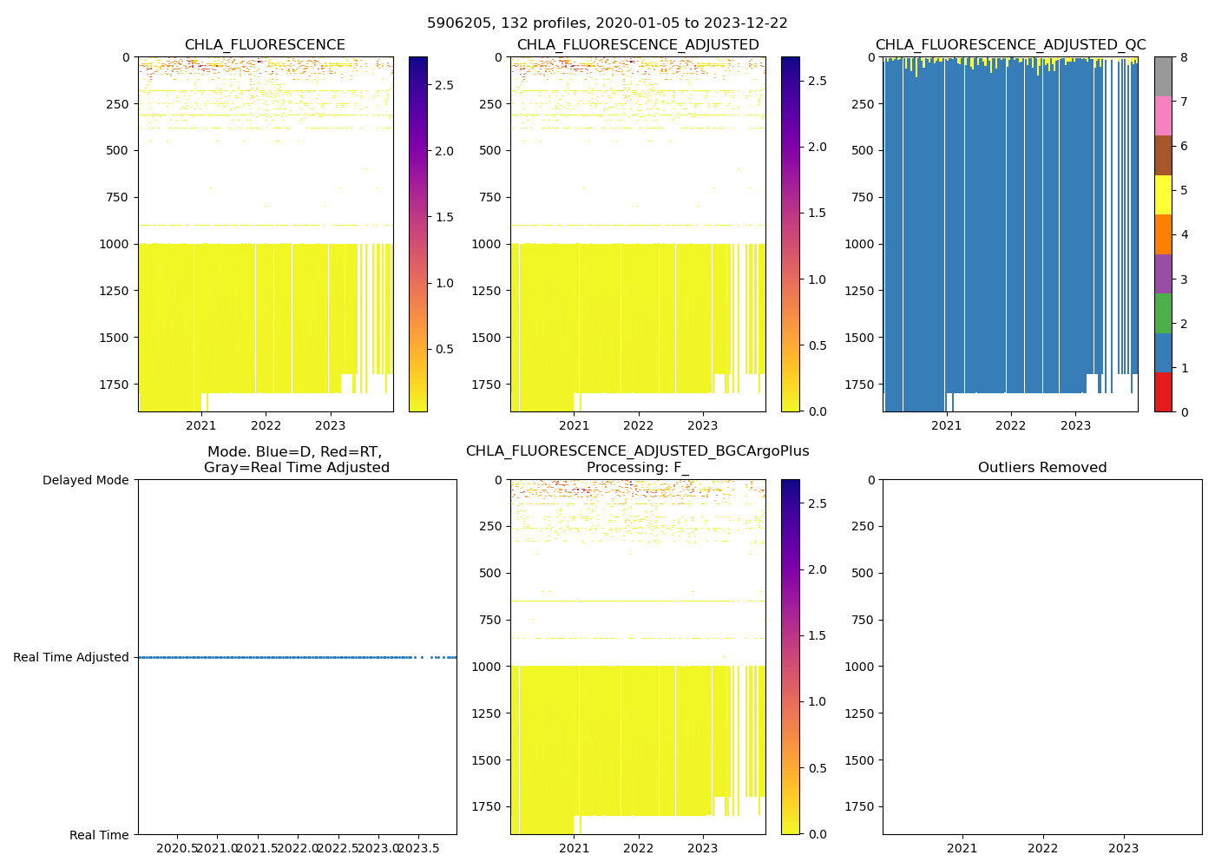
Task: Select the CHLA_FLUORESCENCE_ADJUSTED_BGCArgoPlus title
Action: 638,451
